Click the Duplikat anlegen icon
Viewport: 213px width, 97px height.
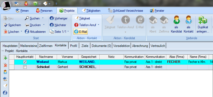[x=203, y=20]
